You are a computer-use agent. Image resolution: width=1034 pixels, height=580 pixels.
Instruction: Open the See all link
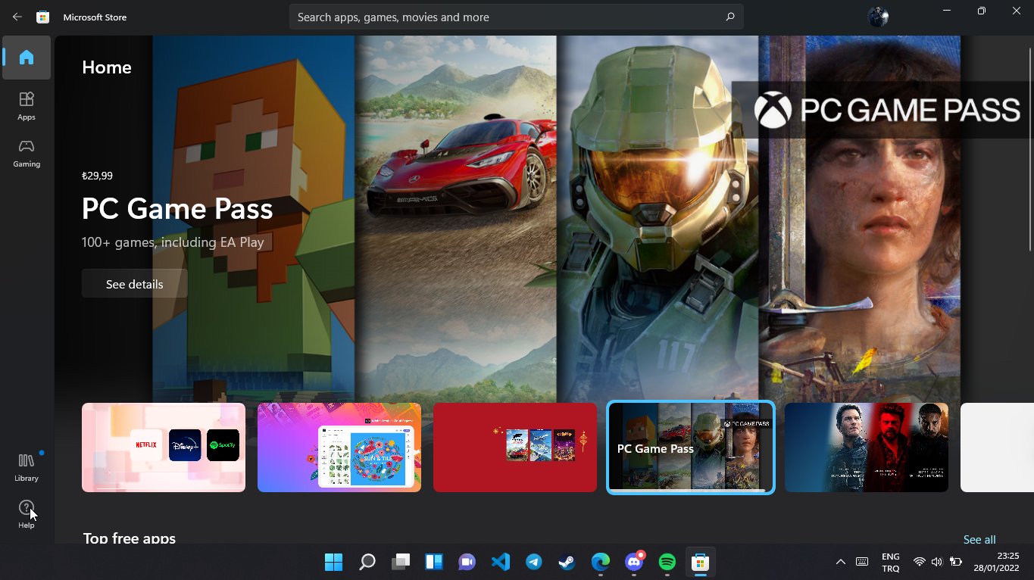point(979,539)
